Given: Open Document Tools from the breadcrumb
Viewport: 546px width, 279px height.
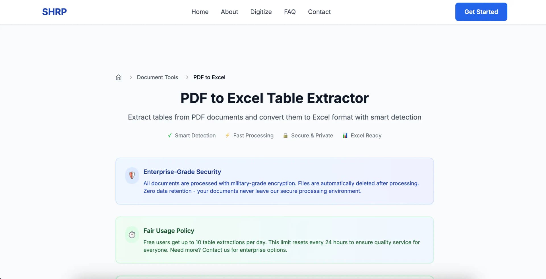Looking at the screenshot, I should (157, 77).
